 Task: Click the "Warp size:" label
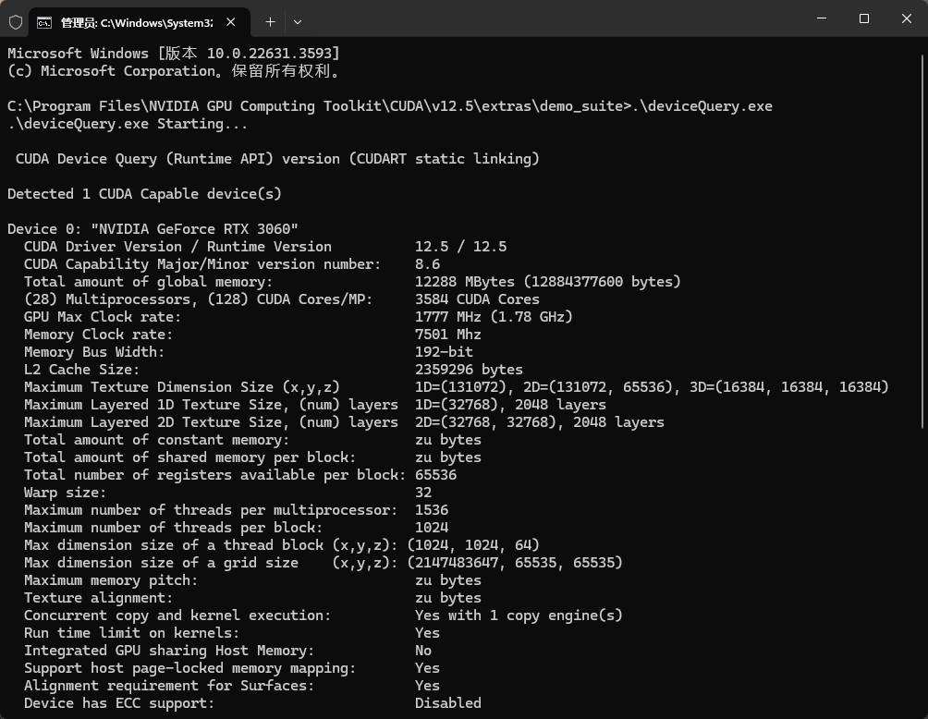(65, 493)
